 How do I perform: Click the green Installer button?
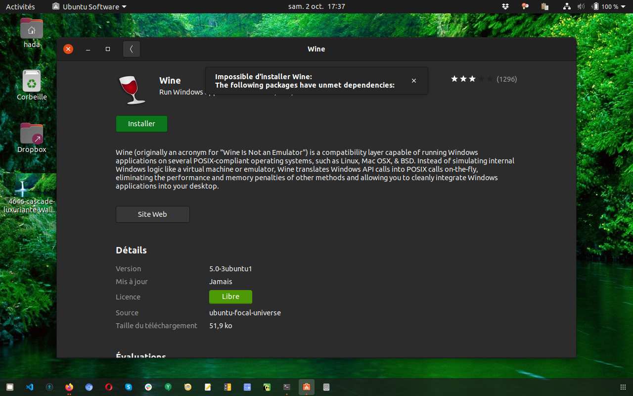click(141, 124)
